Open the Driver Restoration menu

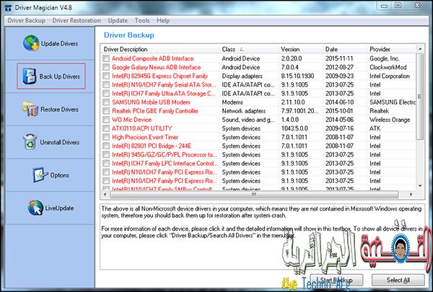click(75, 21)
